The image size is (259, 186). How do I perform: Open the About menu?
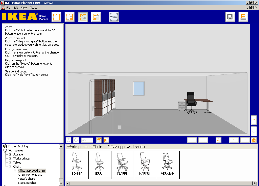[33, 8]
